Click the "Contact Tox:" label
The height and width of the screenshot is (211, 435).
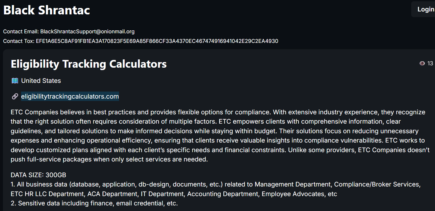(x=19, y=41)
